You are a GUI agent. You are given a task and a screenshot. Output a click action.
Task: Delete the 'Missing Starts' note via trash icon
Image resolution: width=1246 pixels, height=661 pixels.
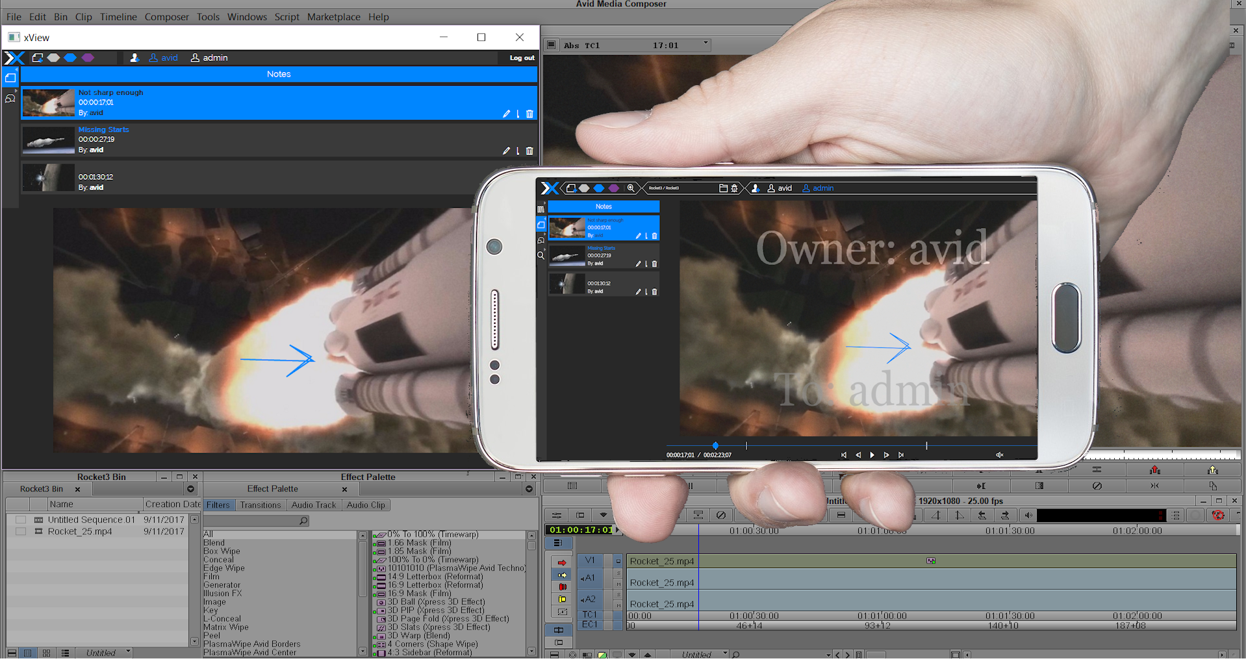pyautogui.click(x=529, y=151)
